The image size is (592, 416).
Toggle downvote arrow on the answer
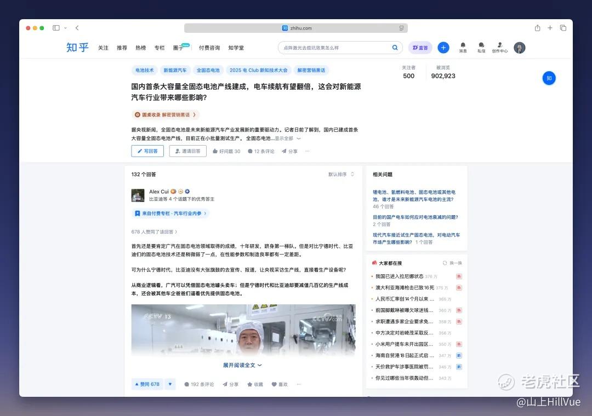(x=170, y=384)
